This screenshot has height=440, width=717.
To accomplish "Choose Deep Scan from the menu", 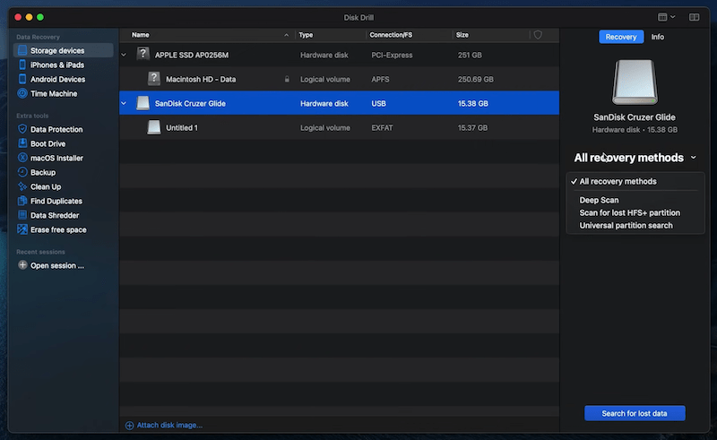I will coord(599,200).
